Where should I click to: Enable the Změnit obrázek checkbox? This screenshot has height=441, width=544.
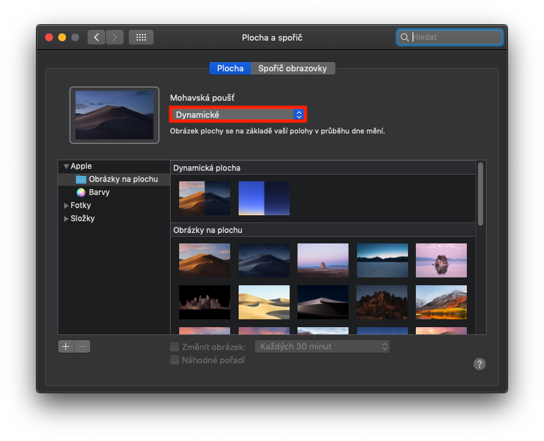(175, 347)
